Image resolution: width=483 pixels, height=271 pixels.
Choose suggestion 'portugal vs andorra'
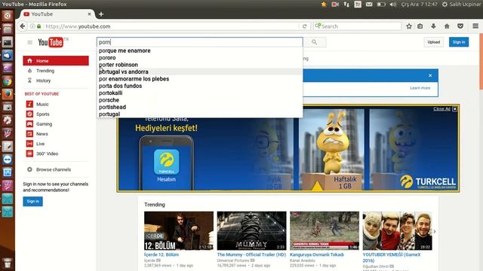point(199,72)
